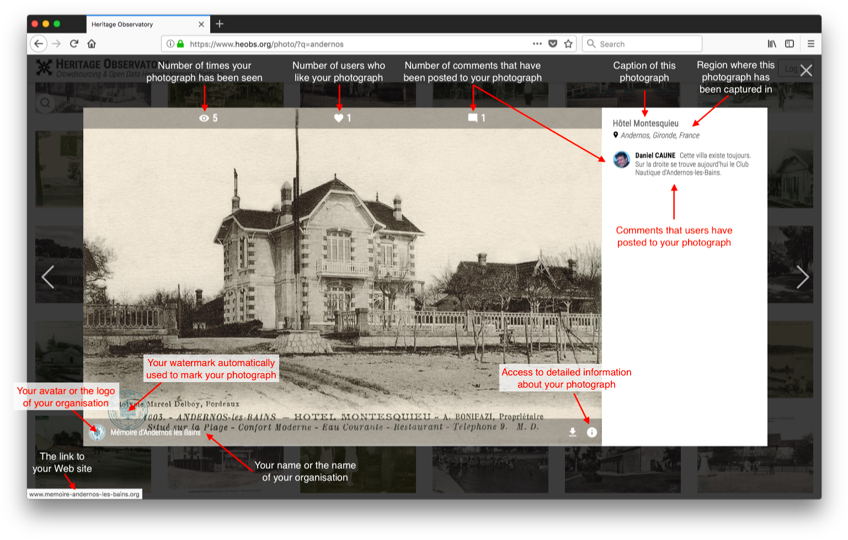Go to the next photograph
The width and height of the screenshot is (848, 540).
click(x=802, y=277)
